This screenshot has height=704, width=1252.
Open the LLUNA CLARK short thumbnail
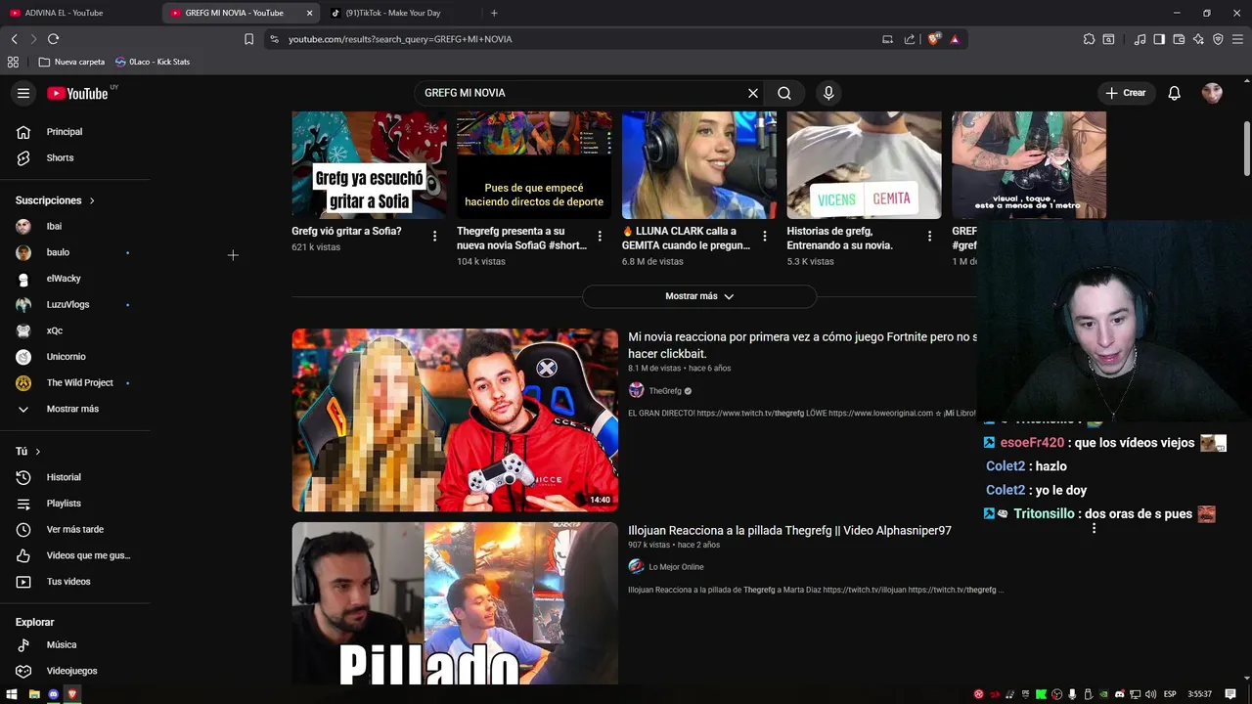[699, 165]
